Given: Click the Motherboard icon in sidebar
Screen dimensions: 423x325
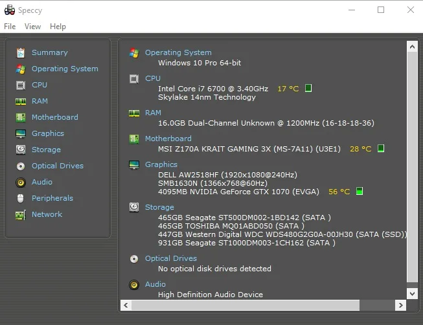Looking at the screenshot, I should pyautogui.click(x=21, y=118).
